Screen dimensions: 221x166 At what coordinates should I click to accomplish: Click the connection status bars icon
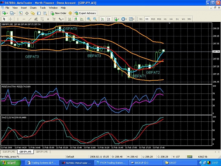(190, 157)
